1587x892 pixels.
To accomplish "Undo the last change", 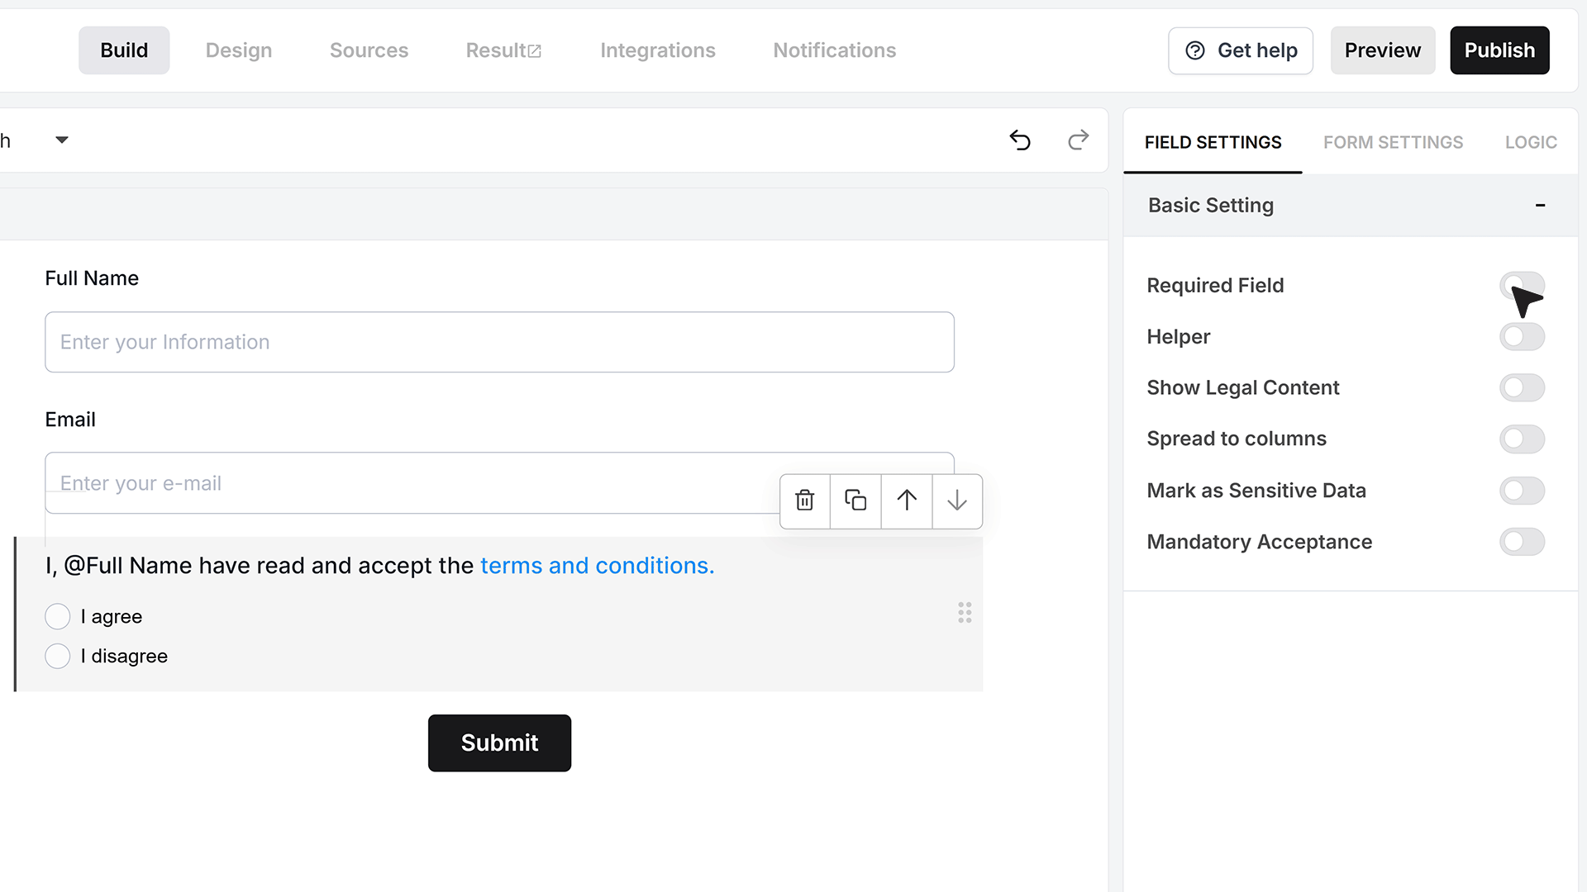I will (1020, 140).
